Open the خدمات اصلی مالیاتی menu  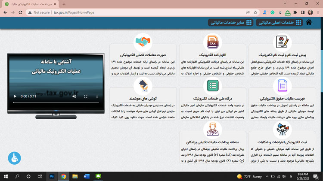coord(280,23)
